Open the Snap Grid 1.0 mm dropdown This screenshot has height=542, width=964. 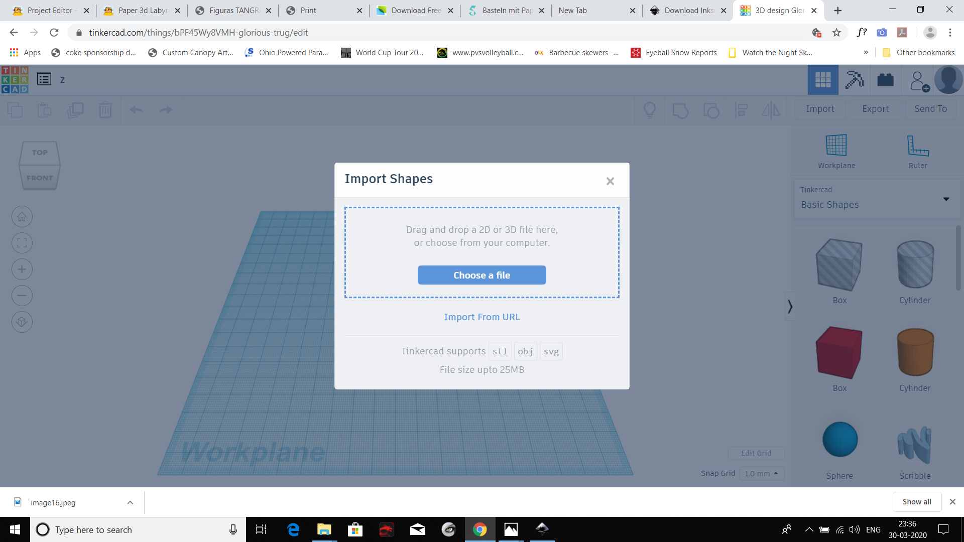761,473
